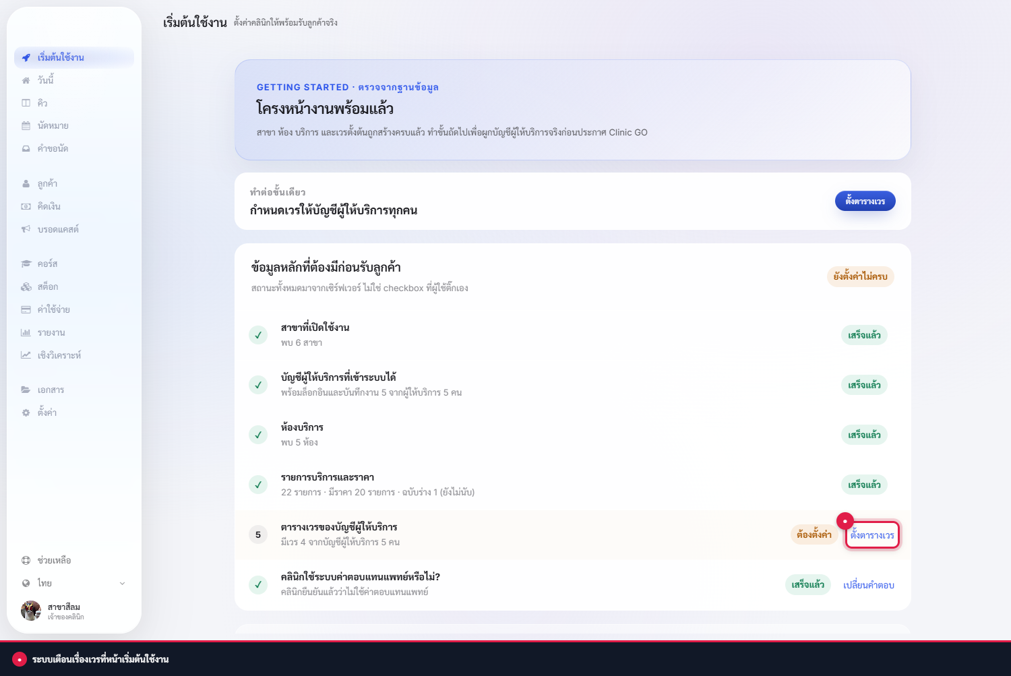Click the กำหนดเวรให้บัญชีผู้ให้บริการทุกคน text
Viewport: 1011px width, 676px height.
coord(334,210)
